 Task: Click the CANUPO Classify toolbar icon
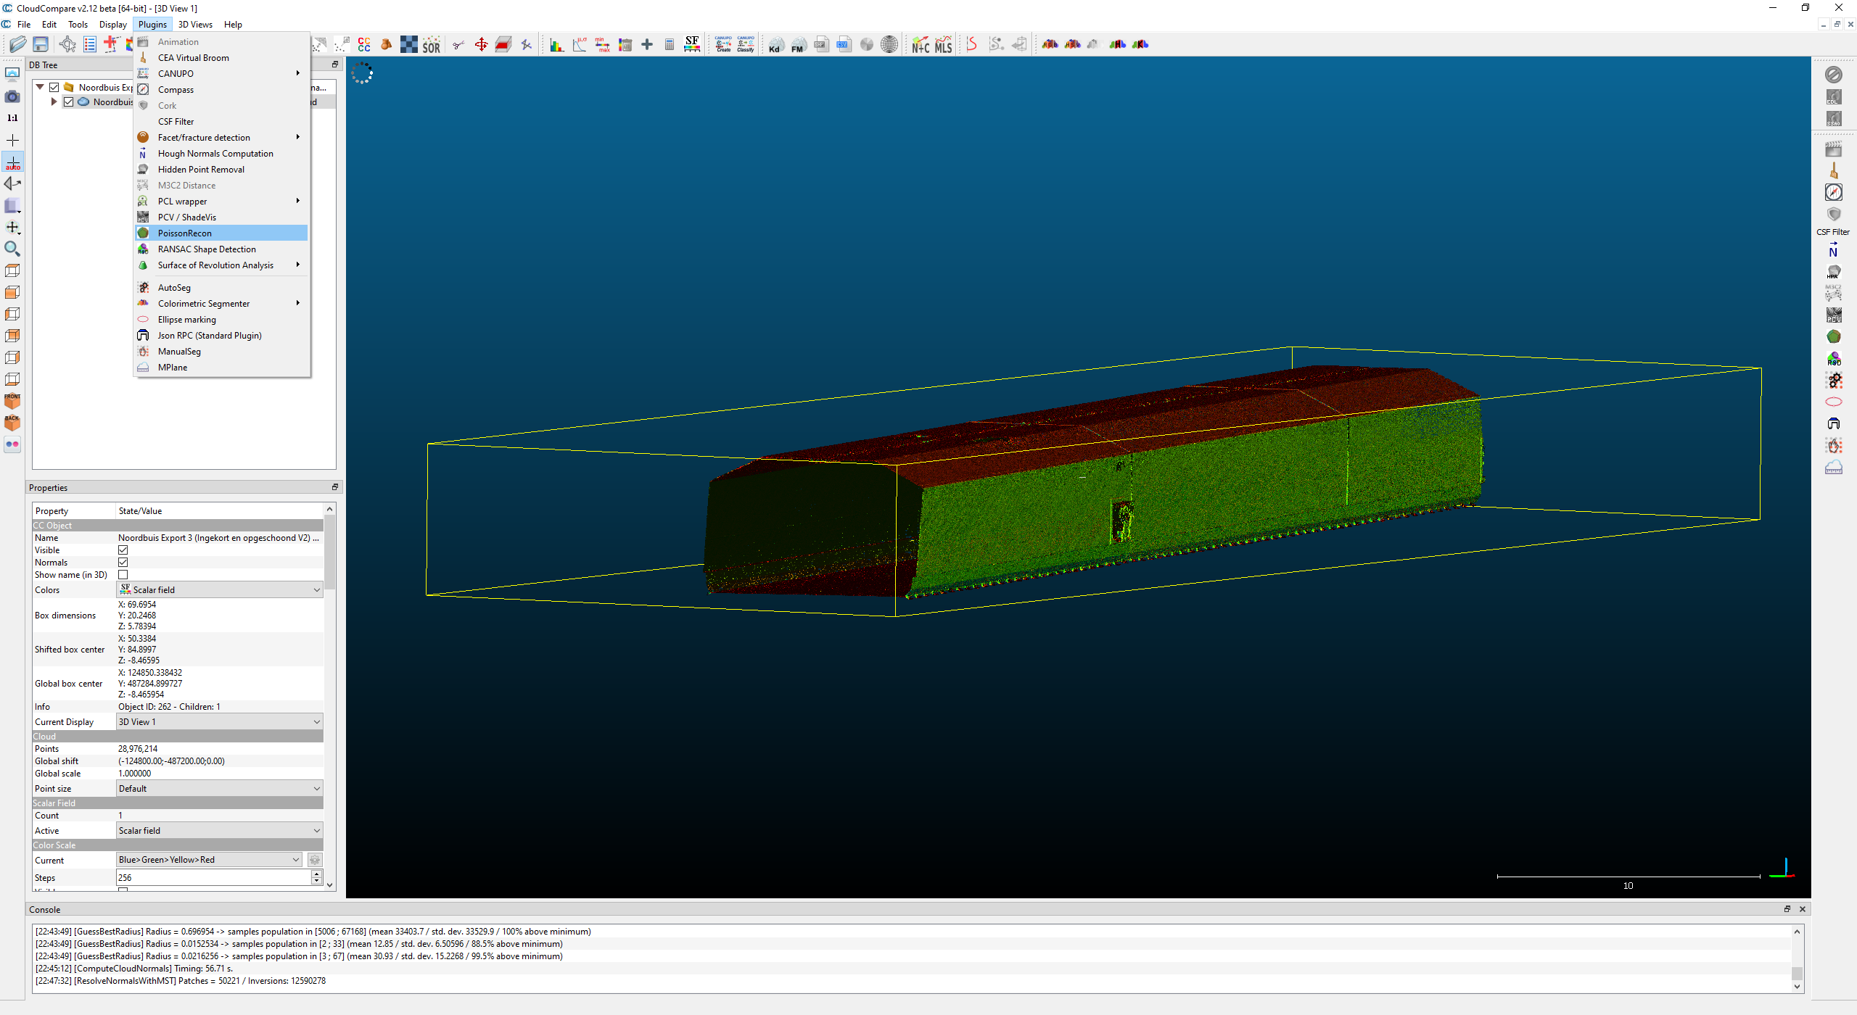point(746,45)
